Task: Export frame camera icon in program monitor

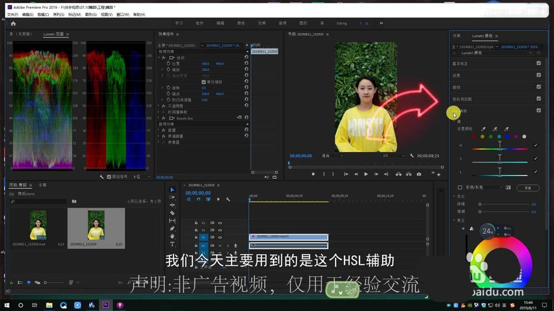Action: click(419, 174)
